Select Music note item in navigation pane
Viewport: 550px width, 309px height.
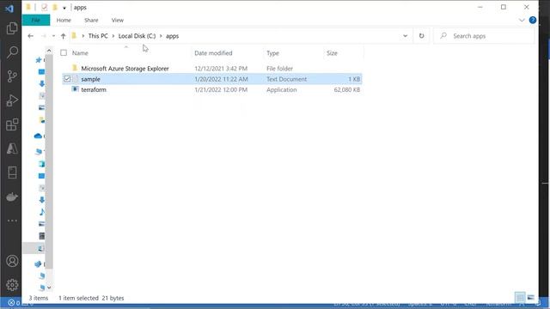(42, 212)
